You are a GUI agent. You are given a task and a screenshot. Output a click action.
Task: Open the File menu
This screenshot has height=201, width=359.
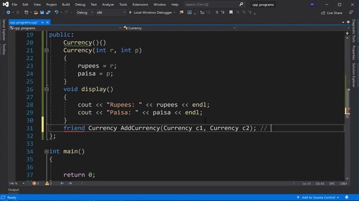(14, 4)
